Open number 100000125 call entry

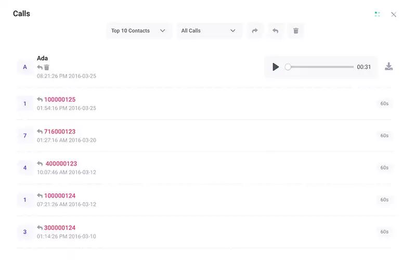click(x=59, y=100)
